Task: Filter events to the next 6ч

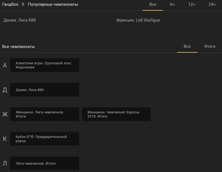Action: point(172,5)
